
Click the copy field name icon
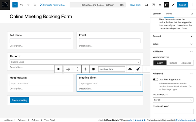tap(93, 69)
